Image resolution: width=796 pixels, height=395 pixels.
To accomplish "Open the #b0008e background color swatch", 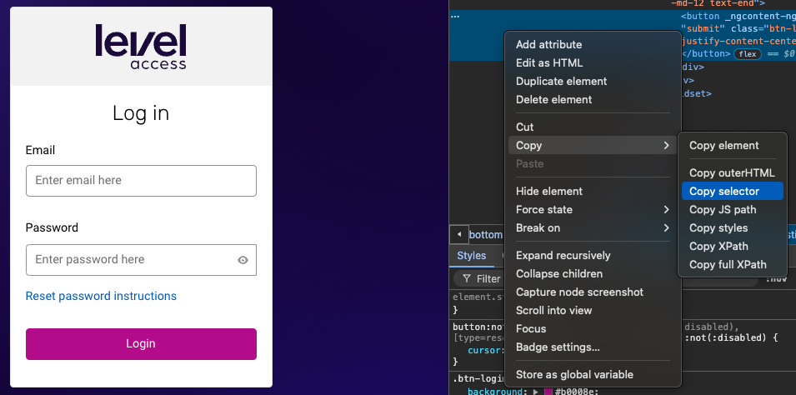I will 548,392.
